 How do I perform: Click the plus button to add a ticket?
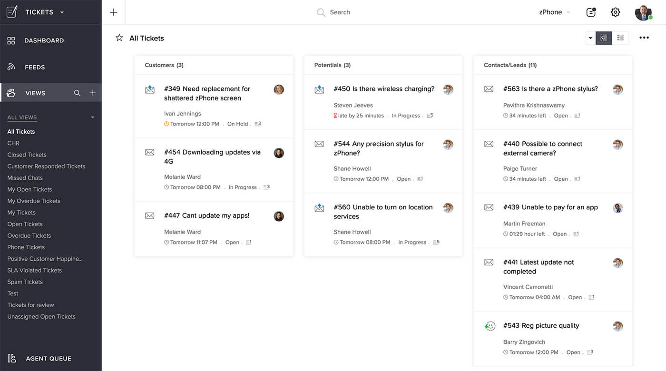(x=113, y=12)
